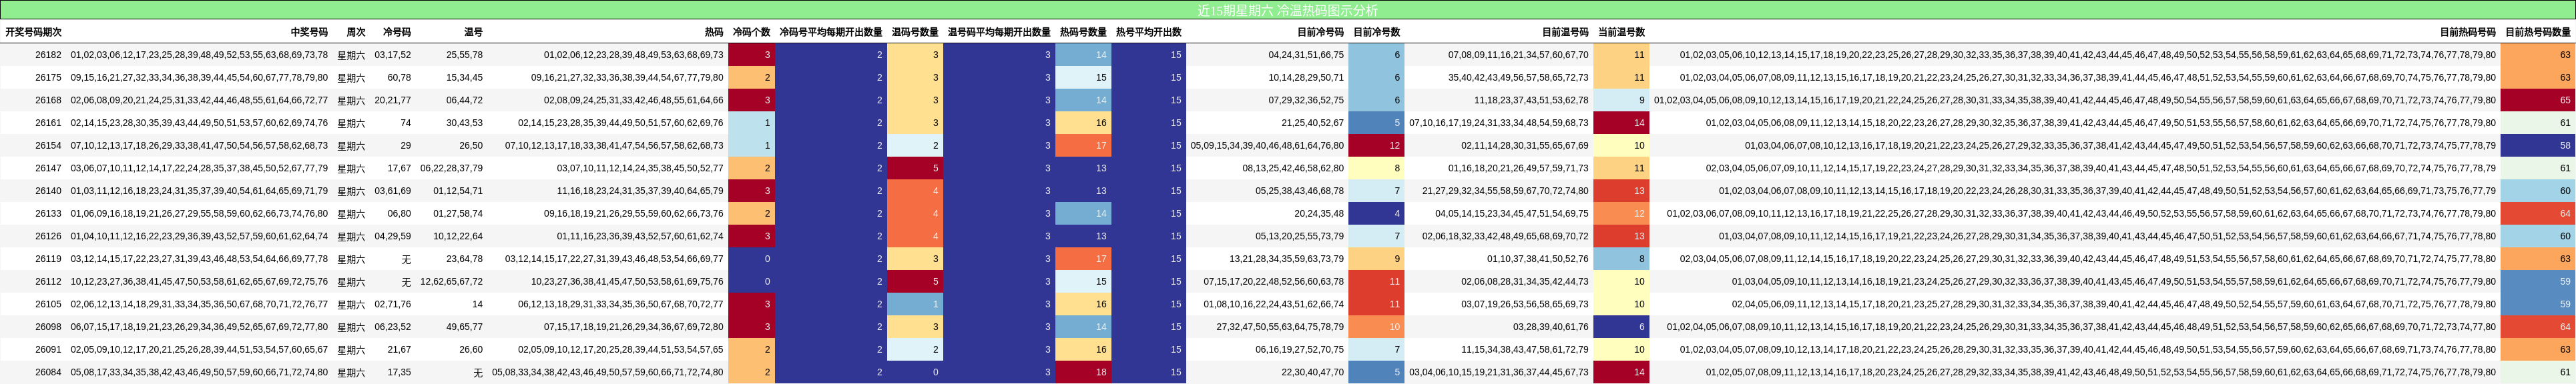Click the 温码号数量 cell showing 1

915,304
